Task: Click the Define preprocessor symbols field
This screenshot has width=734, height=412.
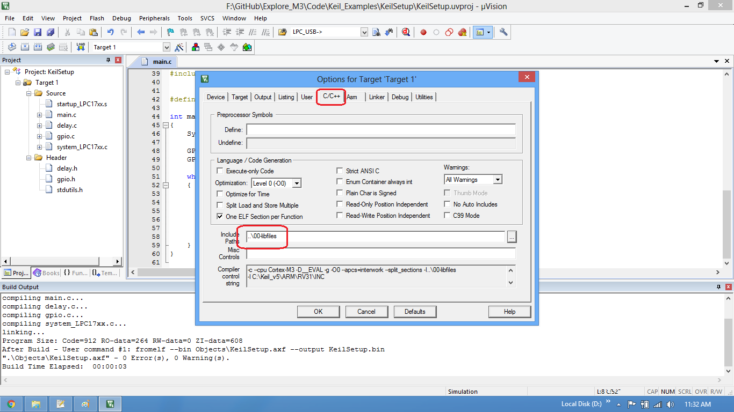Action: tap(380, 130)
